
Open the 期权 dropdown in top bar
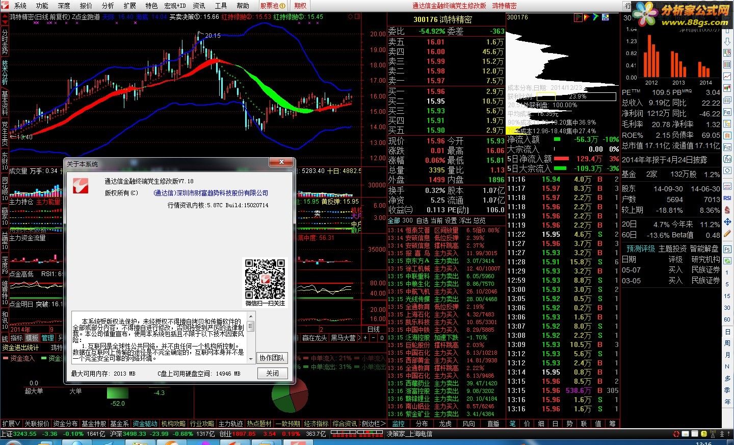click(301, 6)
